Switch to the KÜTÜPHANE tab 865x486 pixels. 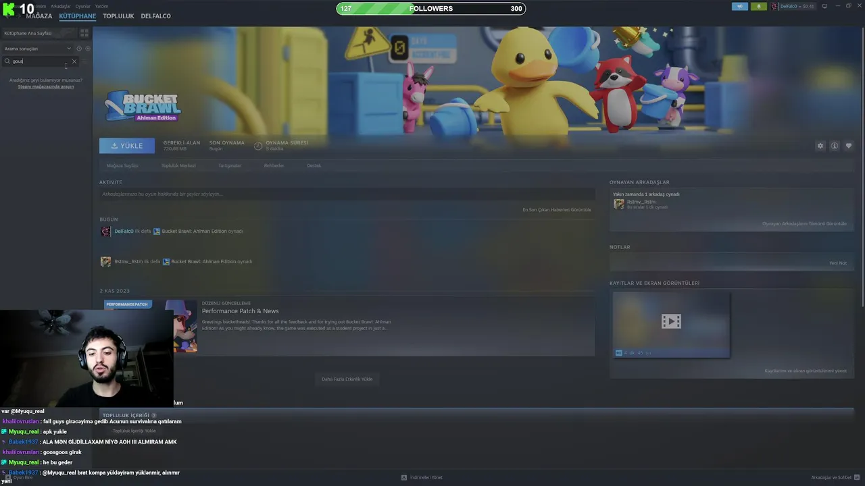tap(77, 16)
